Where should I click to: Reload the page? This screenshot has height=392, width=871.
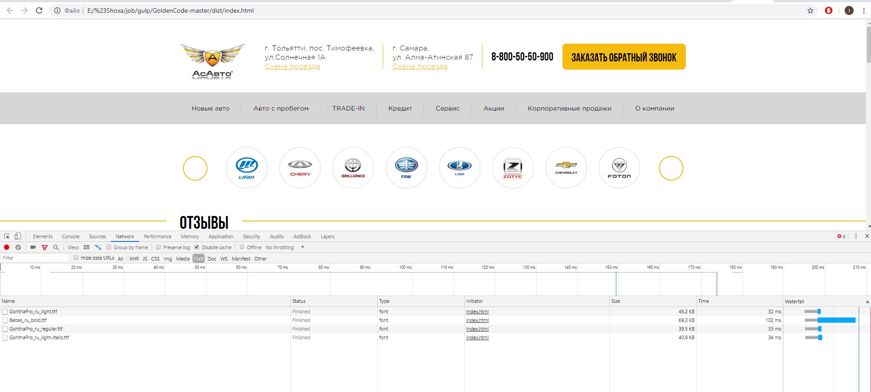pyautogui.click(x=39, y=10)
